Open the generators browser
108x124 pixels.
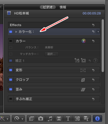coord(77,119)
